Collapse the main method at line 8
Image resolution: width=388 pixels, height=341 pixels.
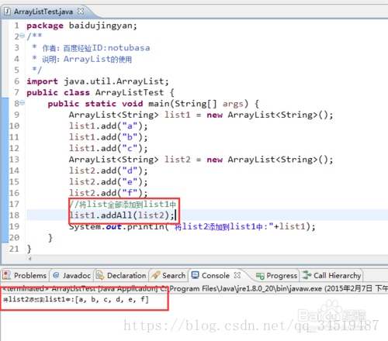(x=23, y=103)
